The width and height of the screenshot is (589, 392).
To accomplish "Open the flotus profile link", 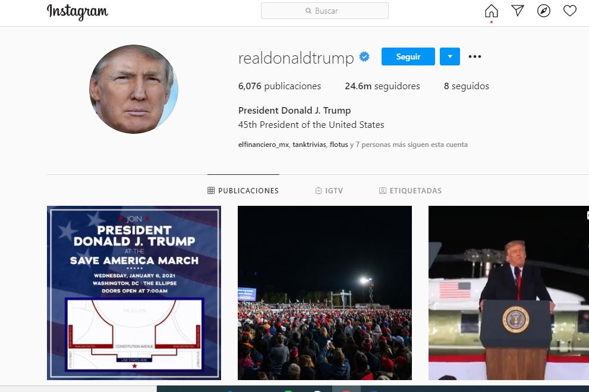I will pyautogui.click(x=339, y=145).
